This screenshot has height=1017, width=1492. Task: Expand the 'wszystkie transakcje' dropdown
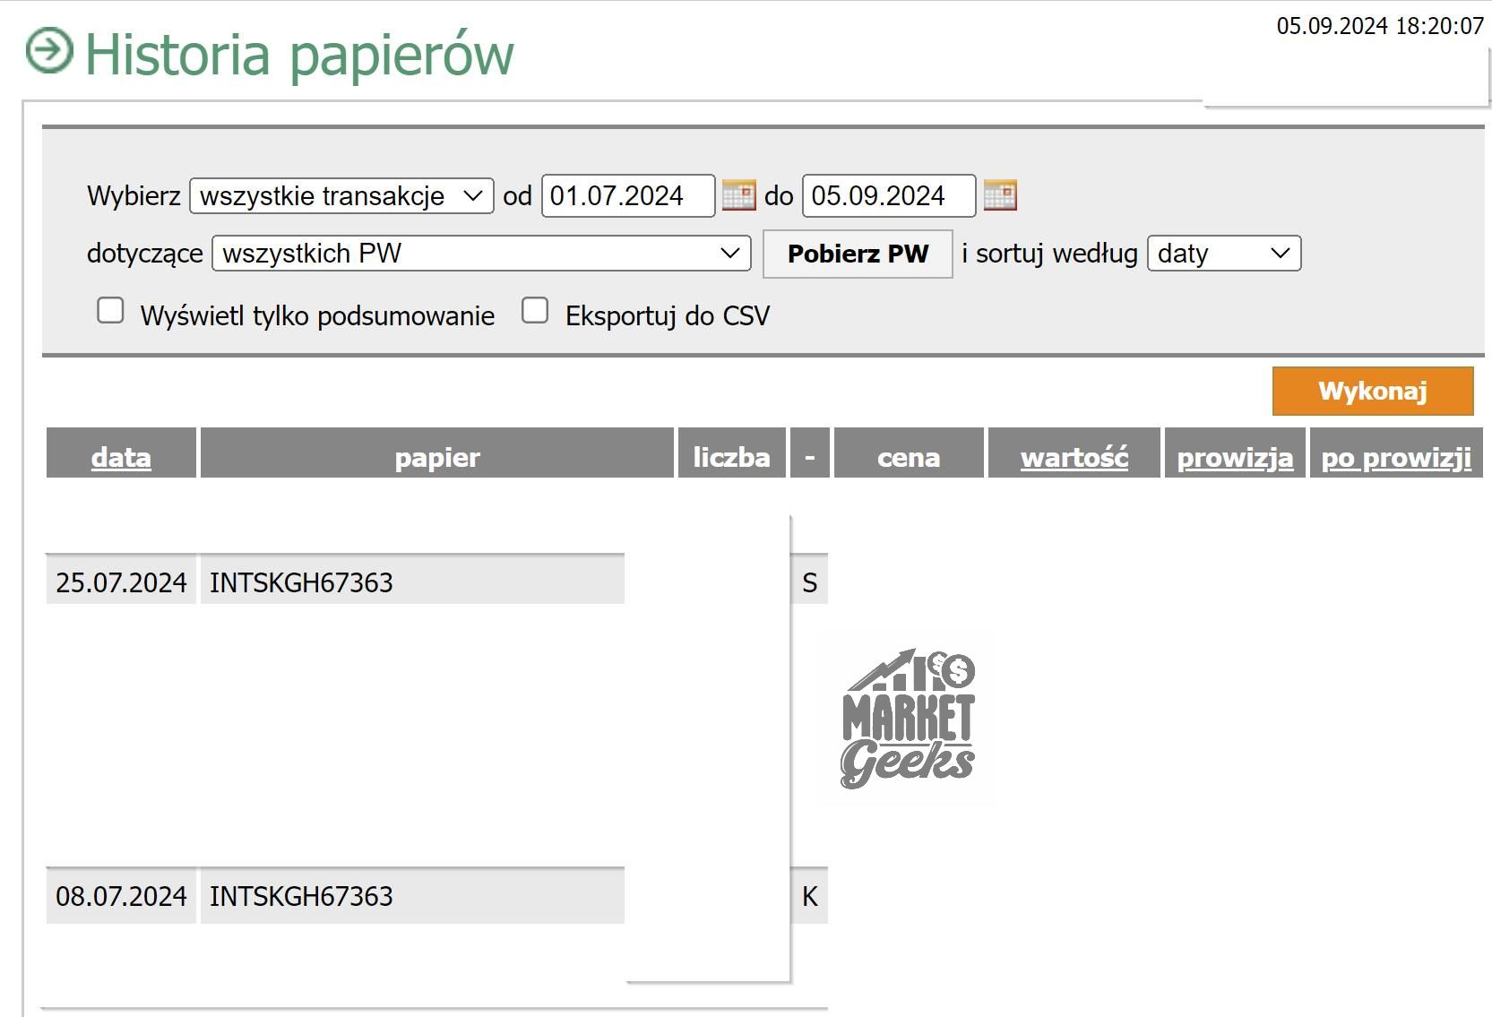tap(341, 196)
